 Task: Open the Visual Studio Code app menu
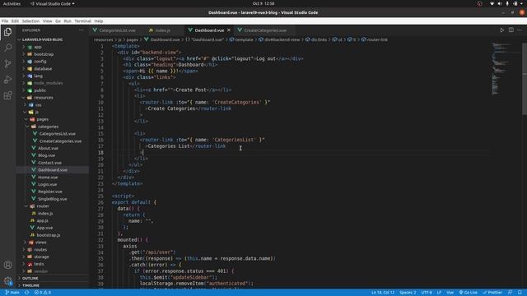coord(53,3)
